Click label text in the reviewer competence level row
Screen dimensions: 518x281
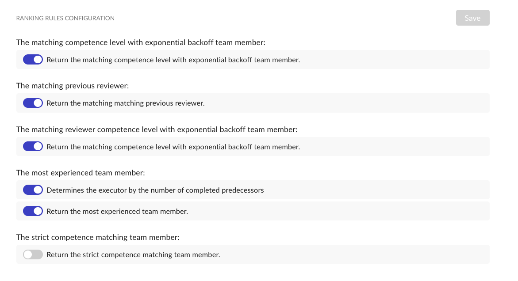[173, 146]
